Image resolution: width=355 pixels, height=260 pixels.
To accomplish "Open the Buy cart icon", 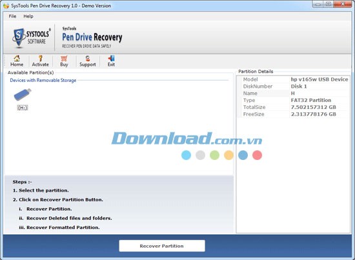I will 64,58.
